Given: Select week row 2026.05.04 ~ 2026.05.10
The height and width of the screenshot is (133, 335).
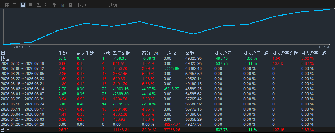Looking at the screenshot, I should coord(167,114).
